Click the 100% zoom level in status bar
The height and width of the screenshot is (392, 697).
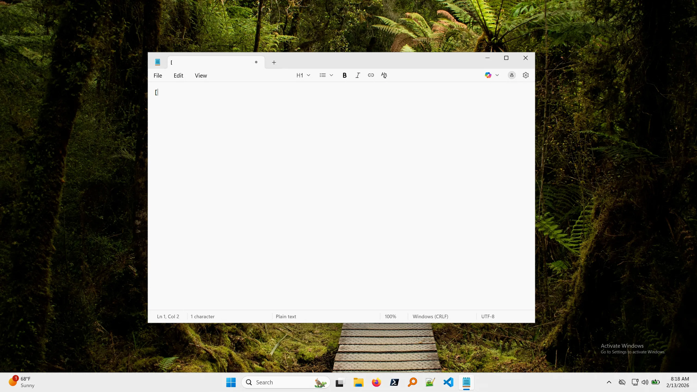click(x=390, y=317)
